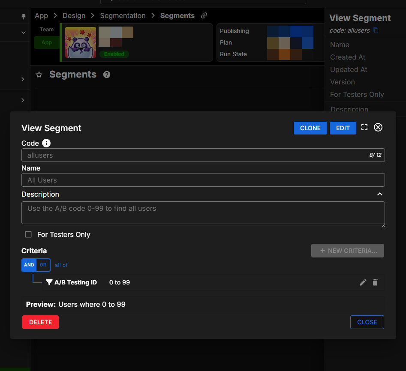Edit the A/B Testing ID criterion

click(363, 282)
